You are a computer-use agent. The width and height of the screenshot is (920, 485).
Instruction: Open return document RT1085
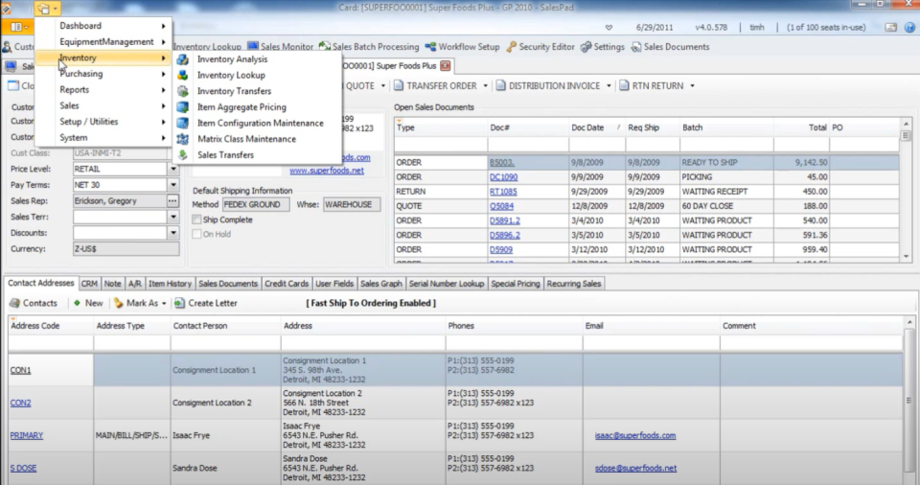pos(503,192)
